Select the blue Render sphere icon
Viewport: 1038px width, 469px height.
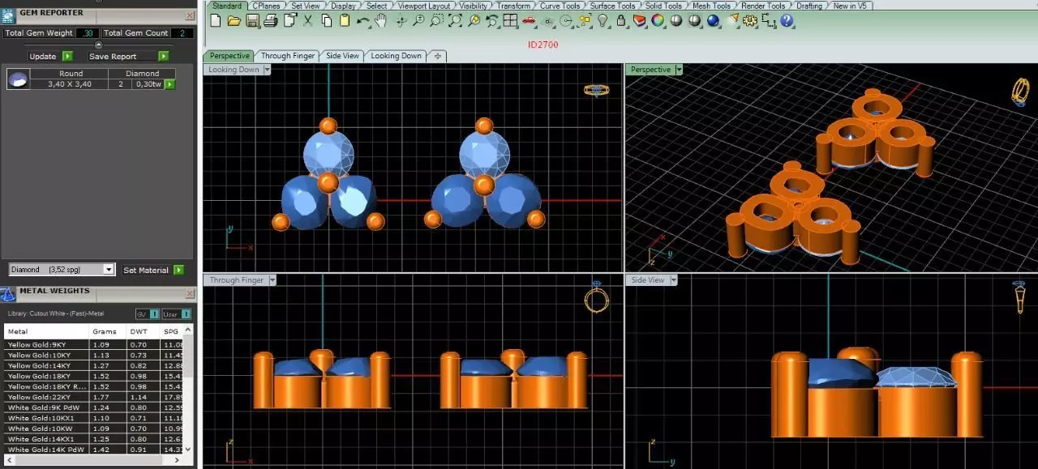pyautogui.click(x=713, y=20)
